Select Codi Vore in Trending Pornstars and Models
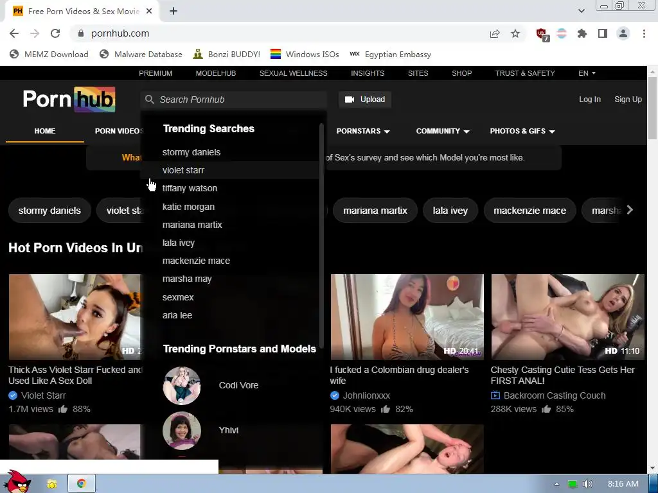This screenshot has width=658, height=493. [x=230, y=386]
